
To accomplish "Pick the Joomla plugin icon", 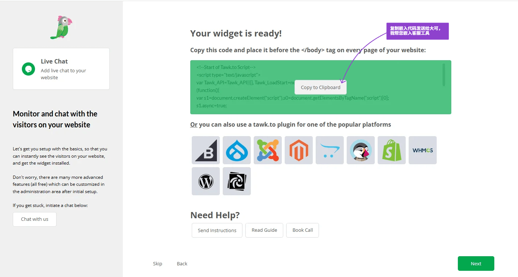I will point(268,150).
